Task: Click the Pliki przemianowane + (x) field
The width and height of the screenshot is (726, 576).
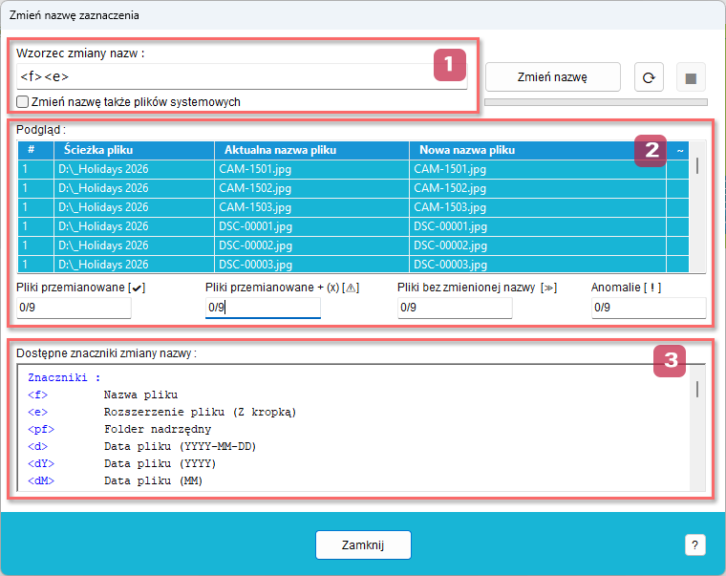Action: (263, 308)
